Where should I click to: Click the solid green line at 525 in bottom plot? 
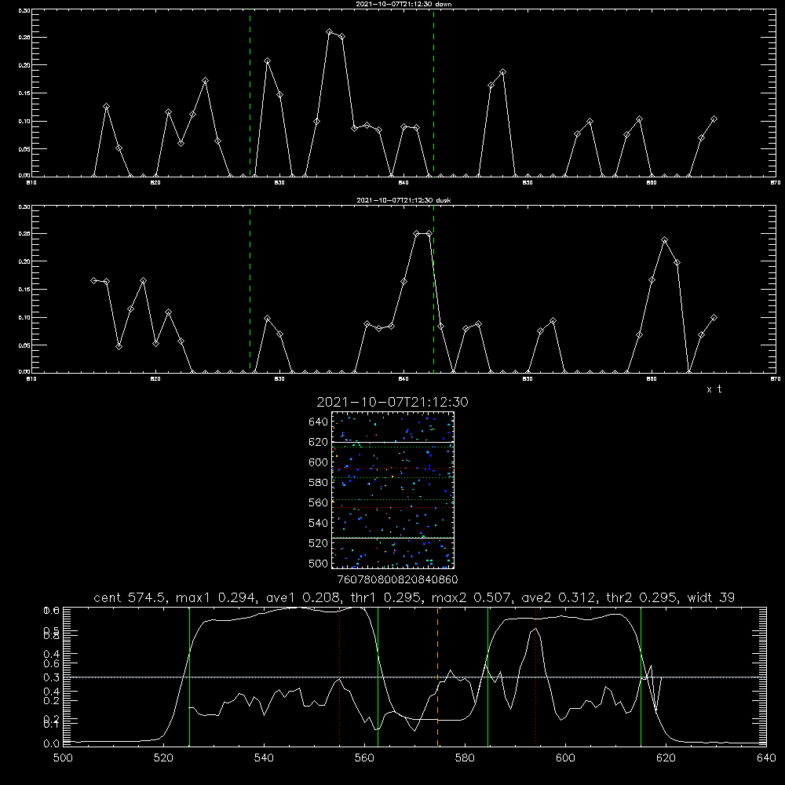189,677
